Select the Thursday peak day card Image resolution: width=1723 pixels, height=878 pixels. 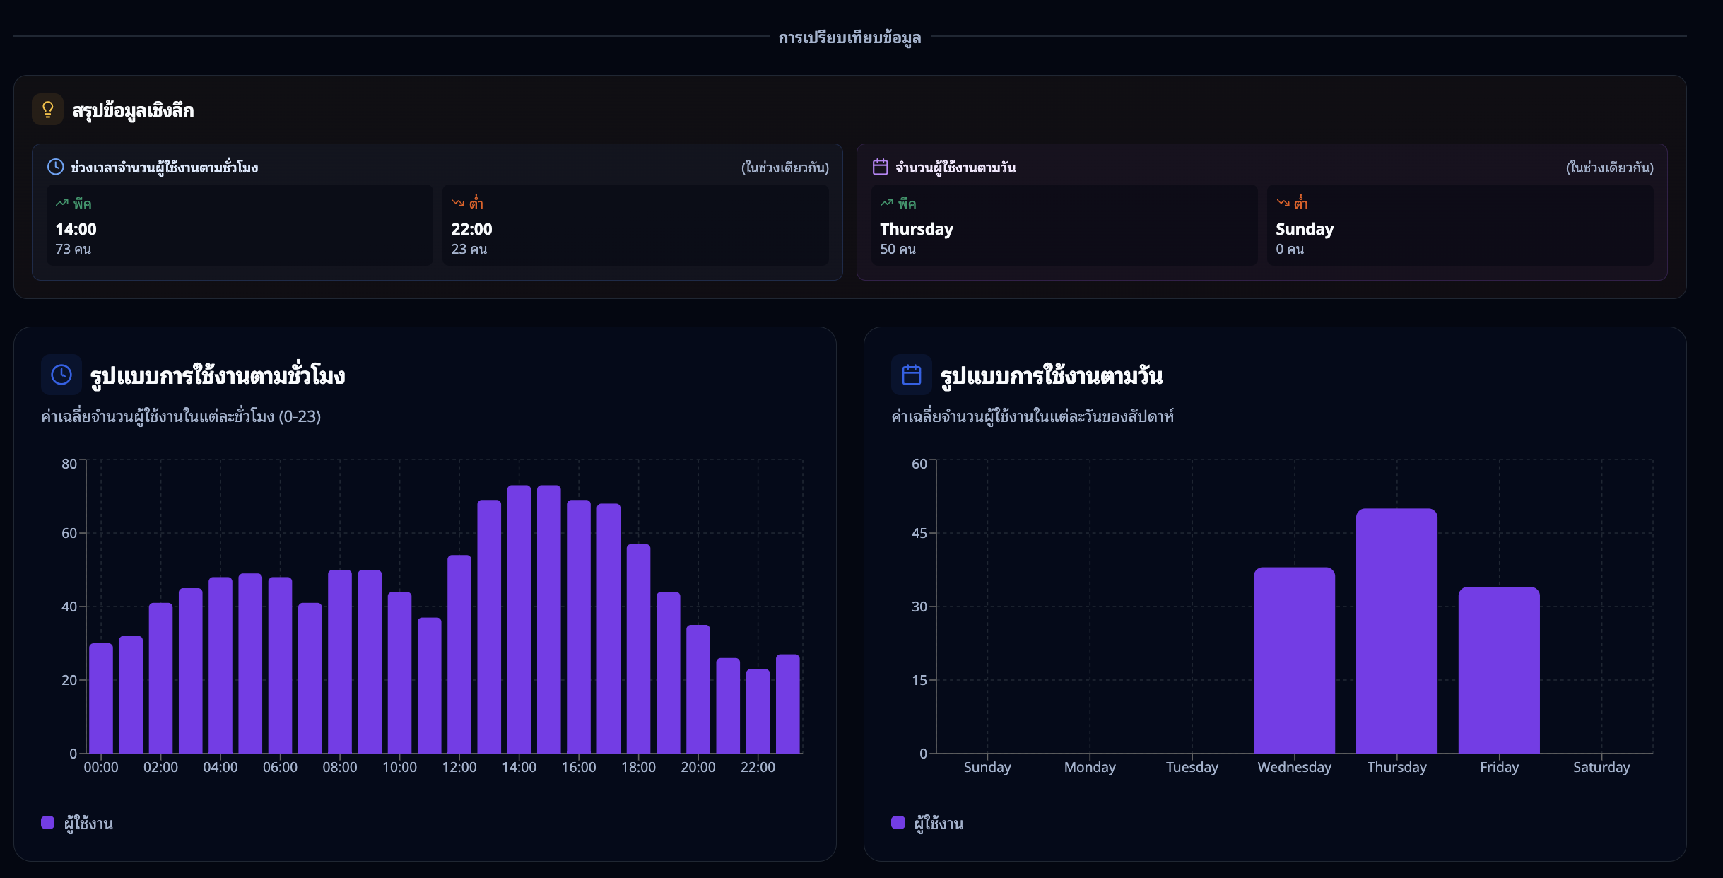point(1064,226)
